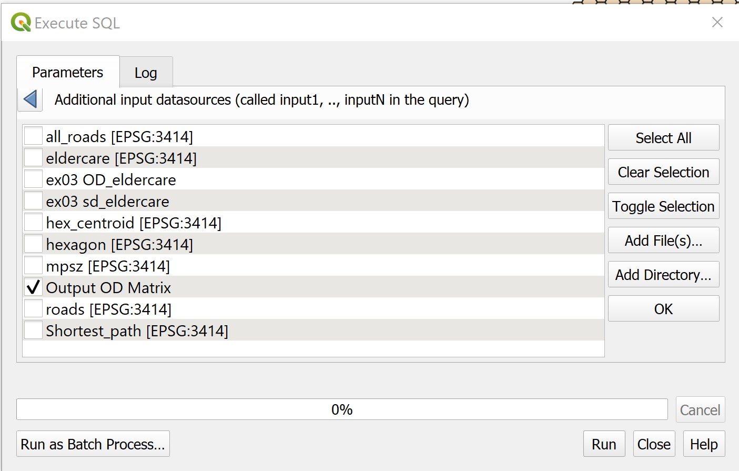Select the Shortest_path layer checkbox
Viewport: 739px width, 471px height.
(34, 330)
